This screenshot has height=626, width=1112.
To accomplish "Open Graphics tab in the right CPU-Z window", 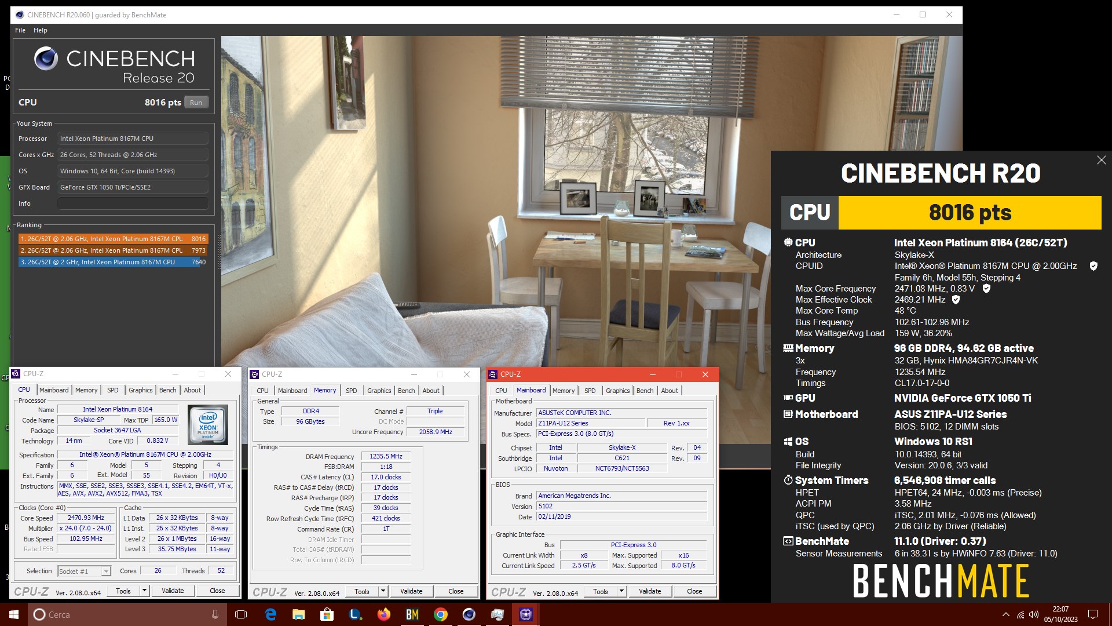I will tap(618, 391).
